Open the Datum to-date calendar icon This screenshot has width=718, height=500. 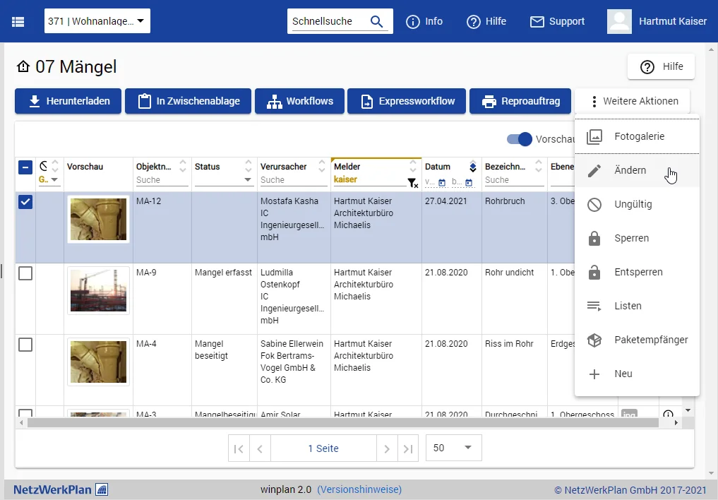click(x=469, y=183)
